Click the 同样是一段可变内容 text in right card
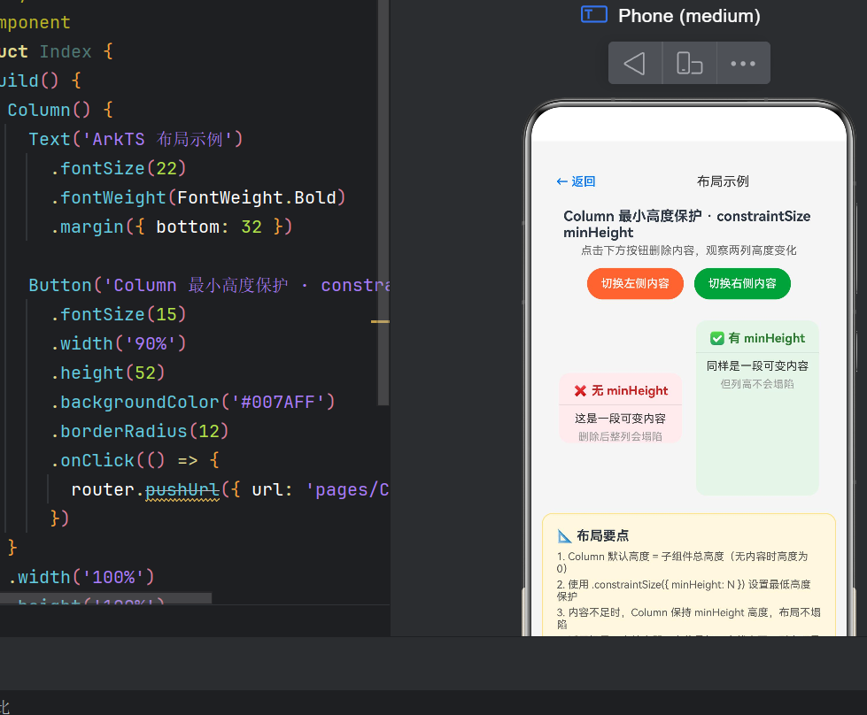Viewport: 867px width, 715px height. coord(757,365)
